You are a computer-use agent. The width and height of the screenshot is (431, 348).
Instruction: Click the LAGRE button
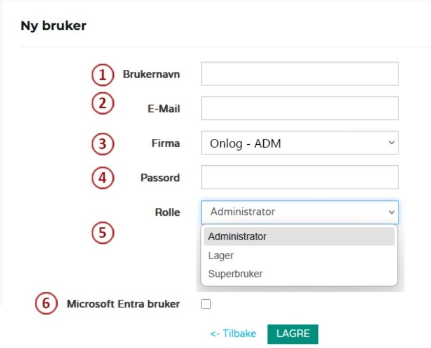(x=293, y=333)
